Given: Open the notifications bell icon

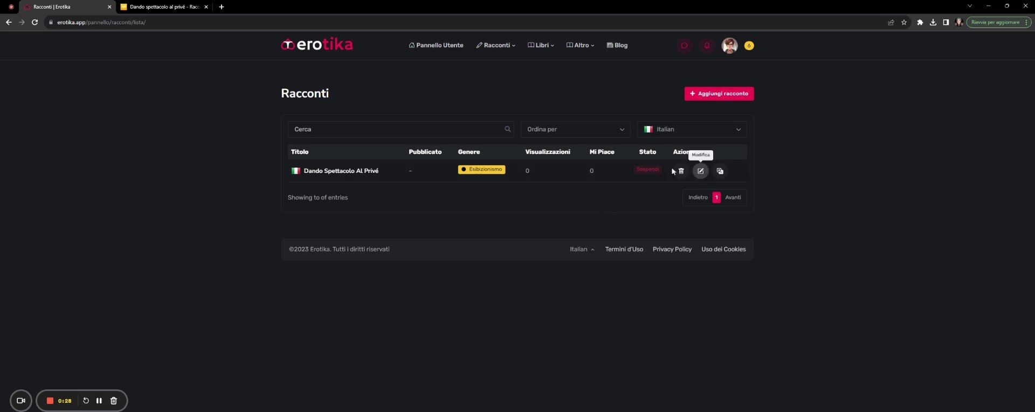Looking at the screenshot, I should (x=707, y=46).
